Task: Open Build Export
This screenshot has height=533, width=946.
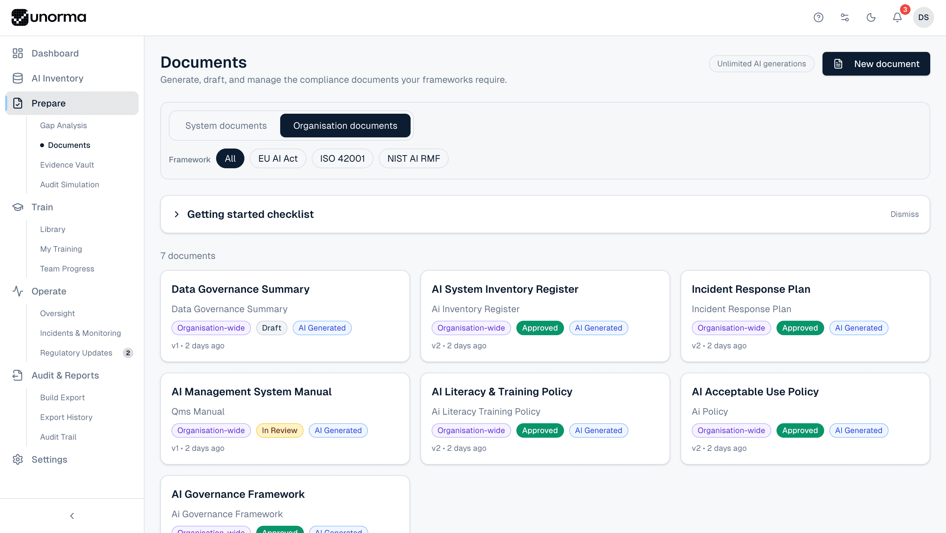Action: point(62,398)
